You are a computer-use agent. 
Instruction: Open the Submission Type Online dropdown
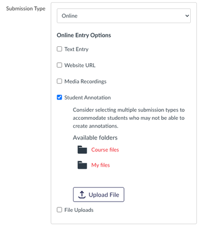(x=124, y=16)
